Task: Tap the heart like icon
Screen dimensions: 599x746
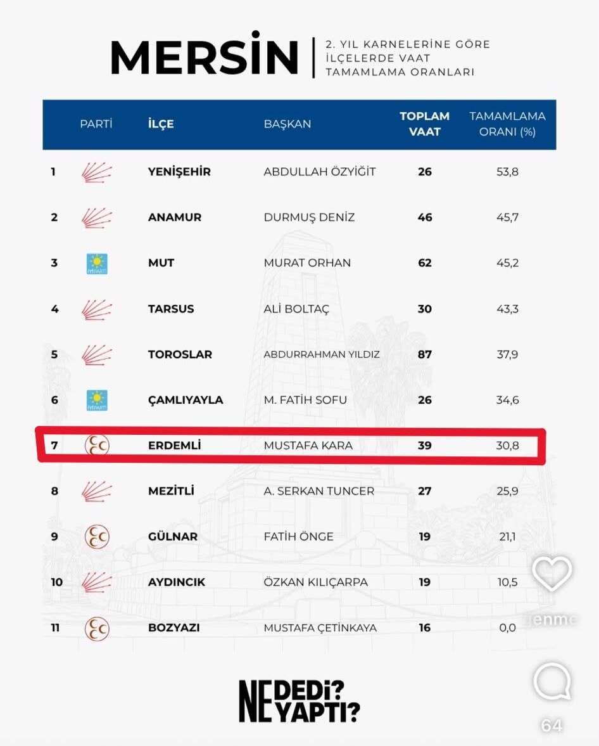Action: click(x=552, y=574)
